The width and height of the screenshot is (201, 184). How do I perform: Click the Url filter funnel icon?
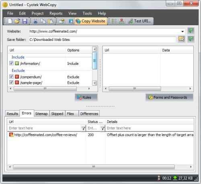coord(83,128)
